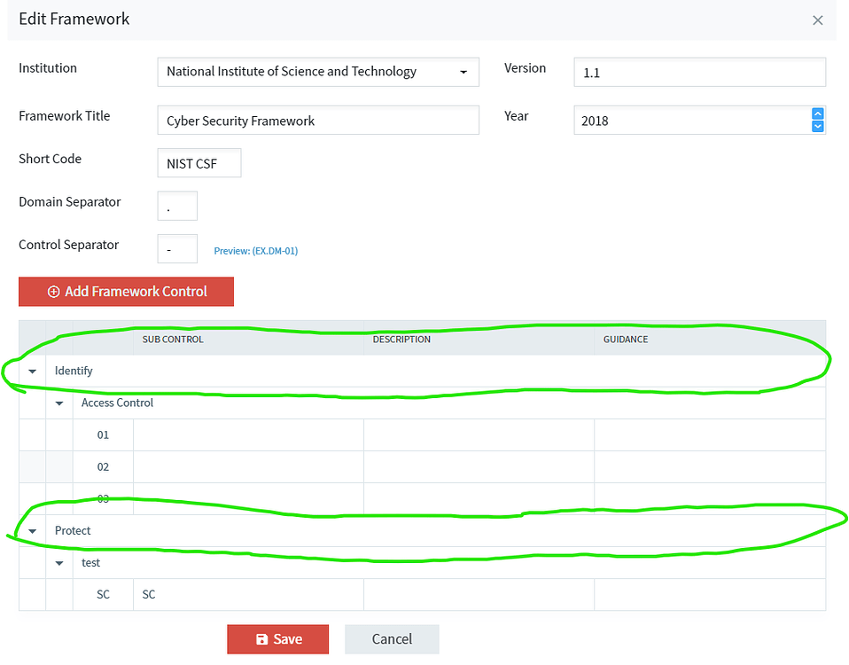Select the Version input field
Screen dimensions: 849x665
699,72
